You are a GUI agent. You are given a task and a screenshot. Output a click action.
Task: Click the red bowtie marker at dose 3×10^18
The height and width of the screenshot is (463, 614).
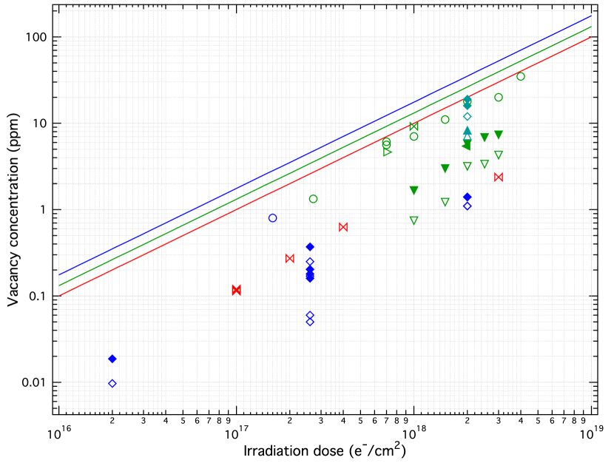point(499,178)
